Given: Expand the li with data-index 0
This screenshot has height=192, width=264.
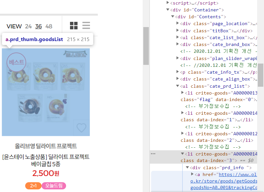Looking at the screenshot, I should coord(182,93).
